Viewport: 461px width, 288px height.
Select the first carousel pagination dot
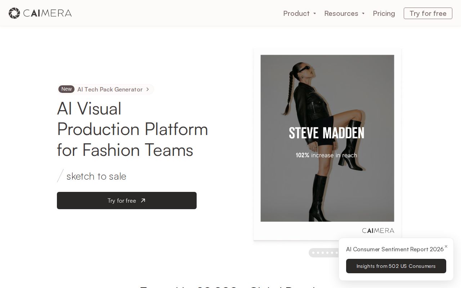point(313,253)
